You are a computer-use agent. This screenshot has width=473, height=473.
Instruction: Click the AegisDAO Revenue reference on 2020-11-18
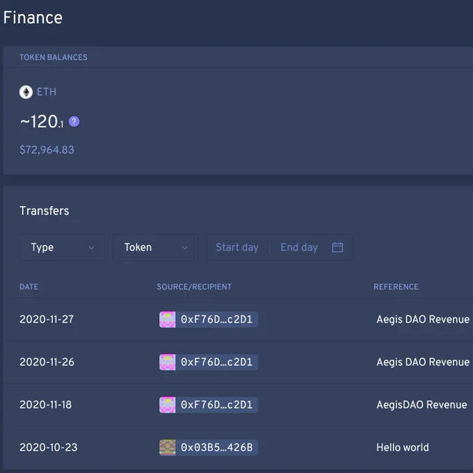[422, 405]
